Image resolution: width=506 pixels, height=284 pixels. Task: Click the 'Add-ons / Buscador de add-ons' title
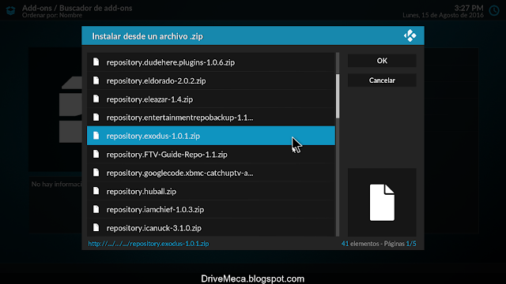pyautogui.click(x=77, y=8)
